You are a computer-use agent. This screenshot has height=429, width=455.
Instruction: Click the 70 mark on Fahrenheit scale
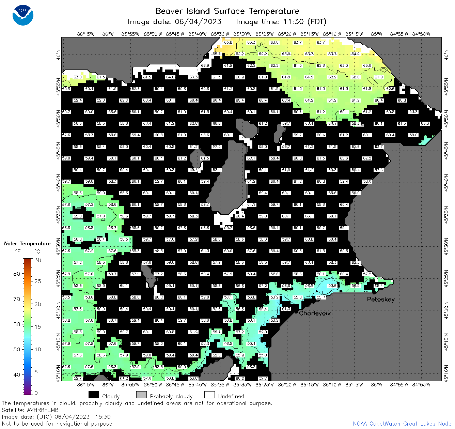tap(17, 299)
